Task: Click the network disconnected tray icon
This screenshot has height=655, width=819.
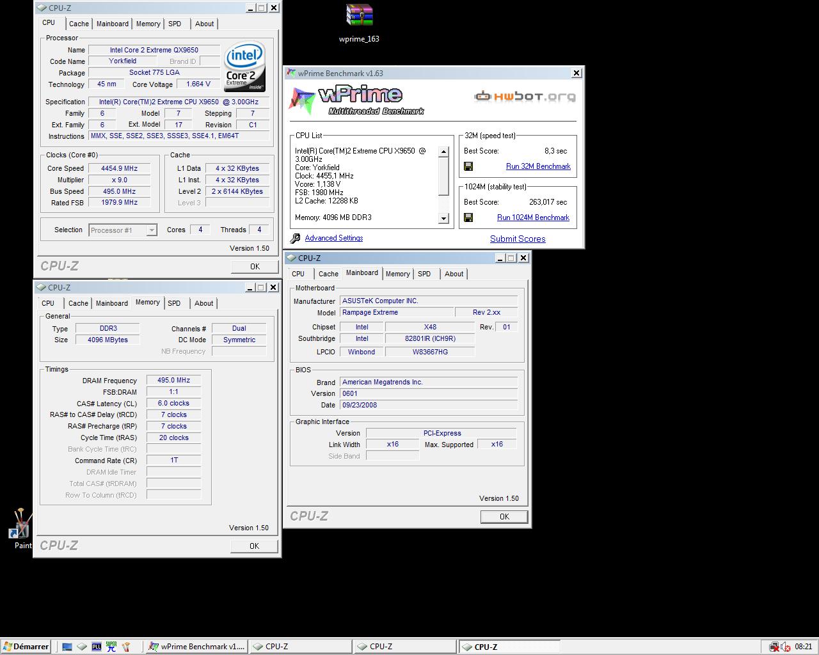Action: 774,647
